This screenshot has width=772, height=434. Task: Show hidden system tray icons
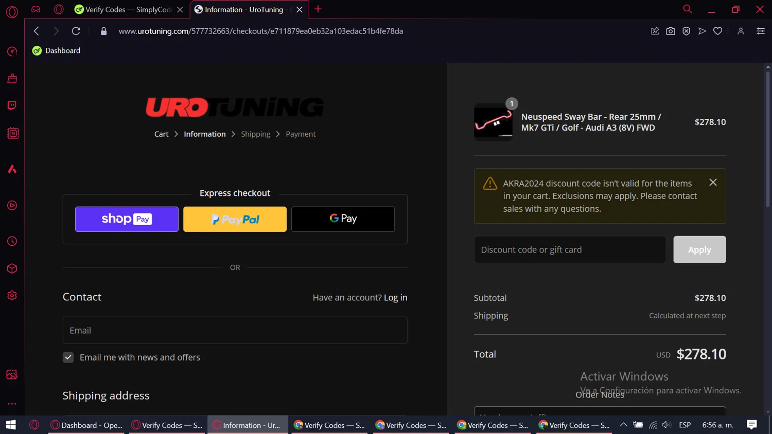623,425
